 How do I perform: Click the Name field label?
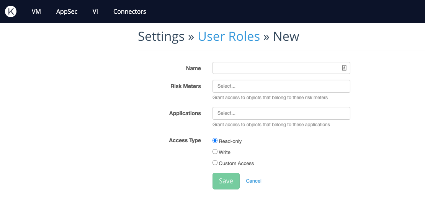[x=193, y=68]
